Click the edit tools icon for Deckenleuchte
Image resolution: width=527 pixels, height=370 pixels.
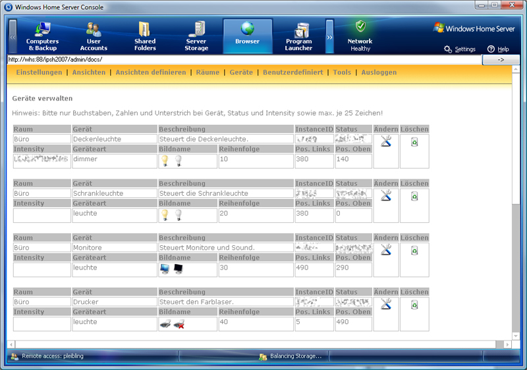[386, 141]
